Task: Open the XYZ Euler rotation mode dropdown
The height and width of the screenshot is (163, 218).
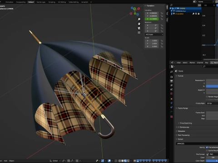Action: (x=154, y=34)
